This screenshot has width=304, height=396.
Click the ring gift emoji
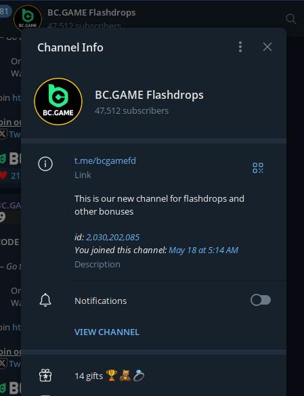pyautogui.click(x=139, y=376)
